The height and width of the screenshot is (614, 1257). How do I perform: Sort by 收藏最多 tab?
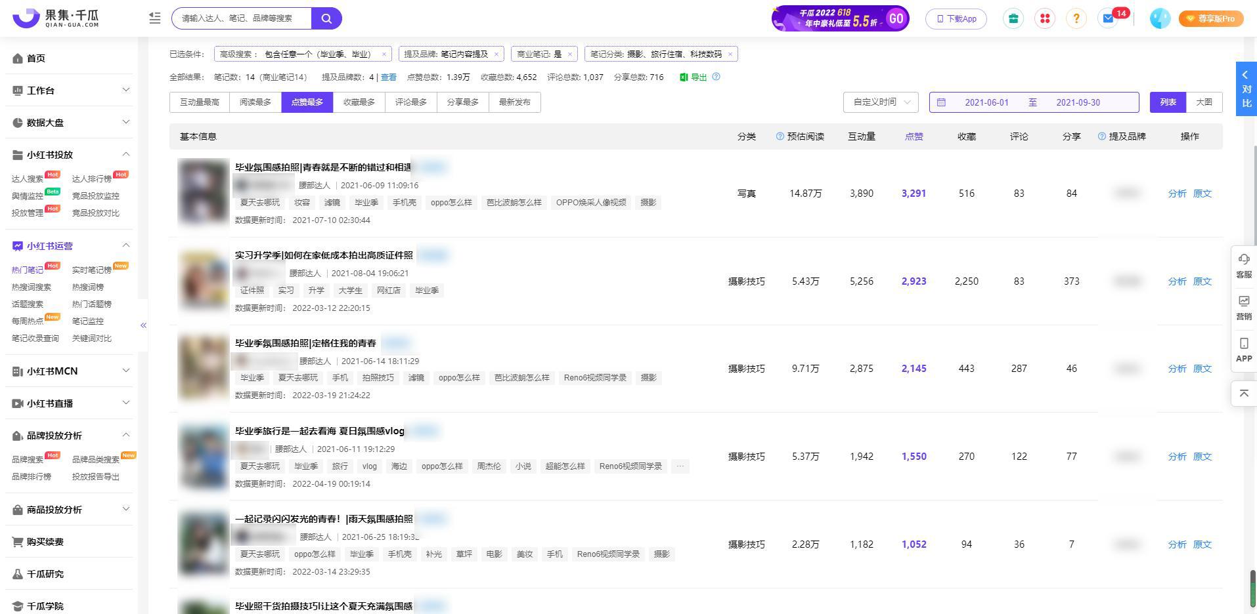(359, 102)
